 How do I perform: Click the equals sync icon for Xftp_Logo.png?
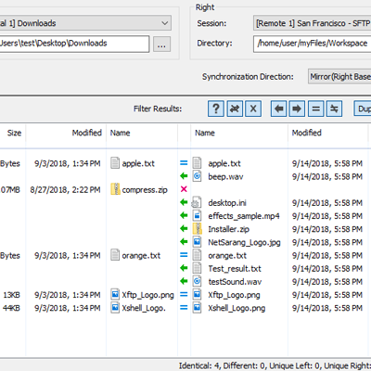[x=184, y=294]
